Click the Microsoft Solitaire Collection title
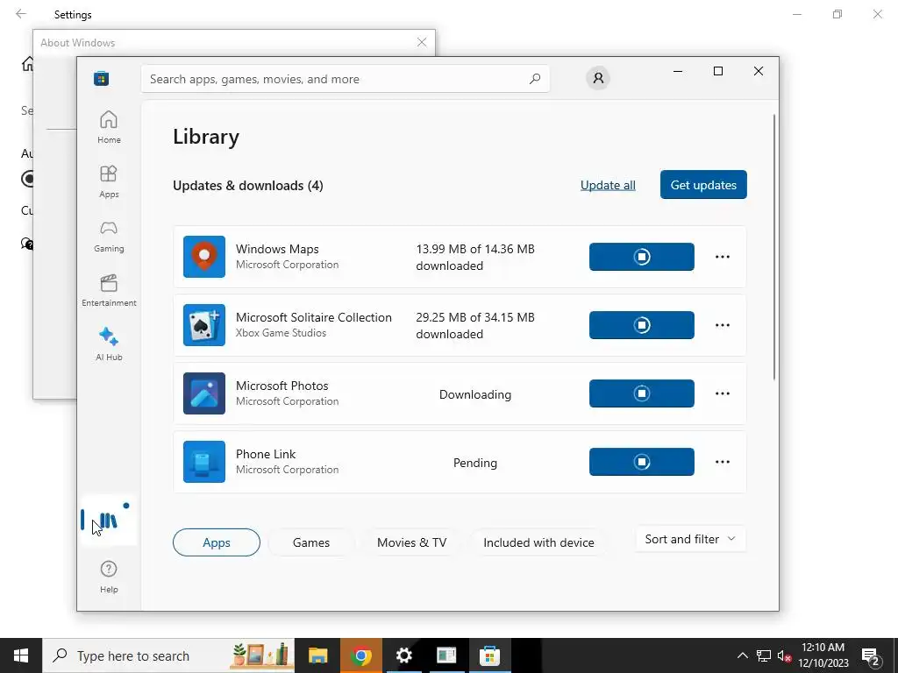898x673 pixels. pos(314,317)
